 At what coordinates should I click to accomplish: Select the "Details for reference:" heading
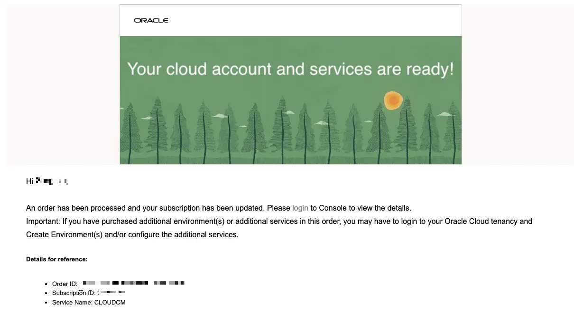click(x=57, y=259)
